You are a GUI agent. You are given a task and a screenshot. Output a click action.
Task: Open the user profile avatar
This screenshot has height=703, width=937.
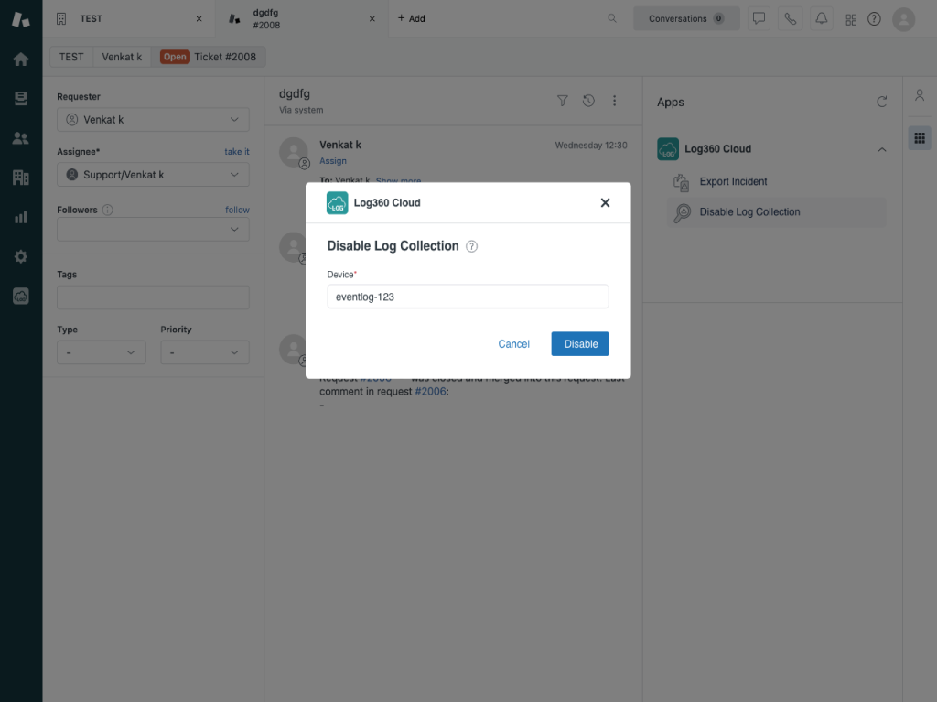tap(903, 19)
